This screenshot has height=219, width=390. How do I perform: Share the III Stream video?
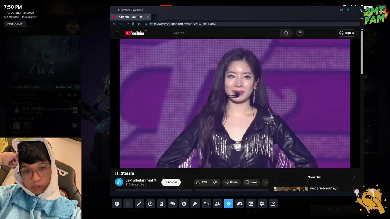[x=231, y=182]
